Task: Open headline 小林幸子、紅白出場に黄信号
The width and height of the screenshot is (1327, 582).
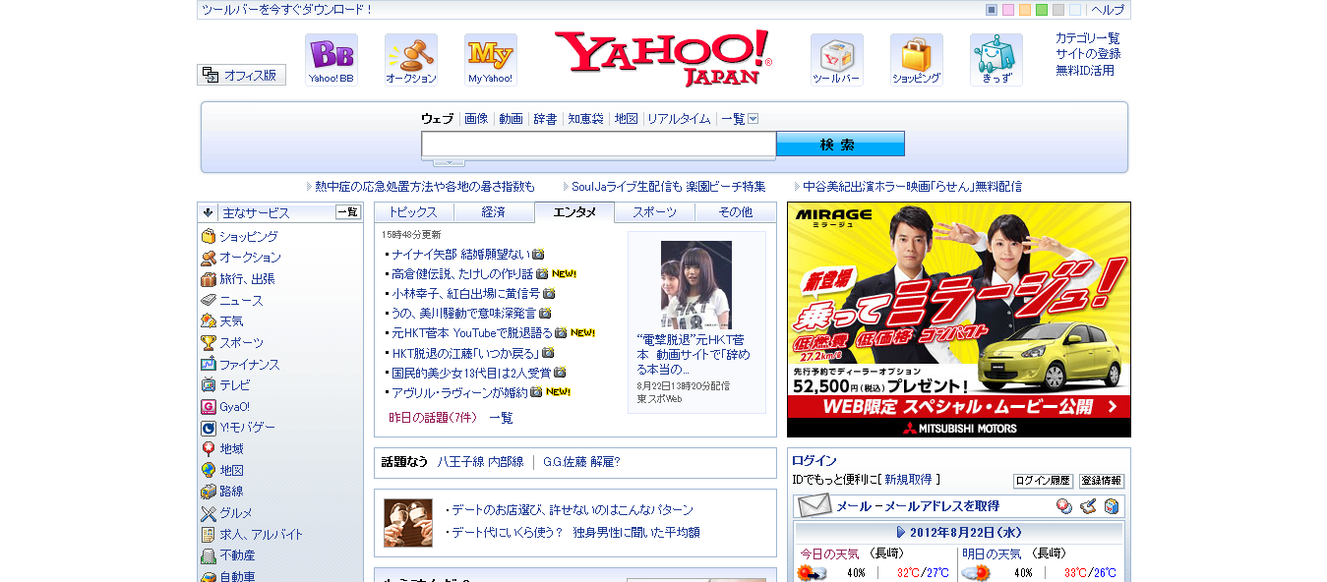Action: [465, 293]
